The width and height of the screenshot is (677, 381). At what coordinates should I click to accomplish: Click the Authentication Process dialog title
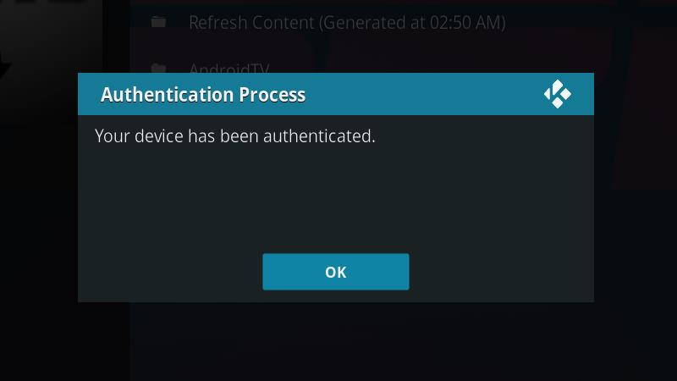coord(203,95)
